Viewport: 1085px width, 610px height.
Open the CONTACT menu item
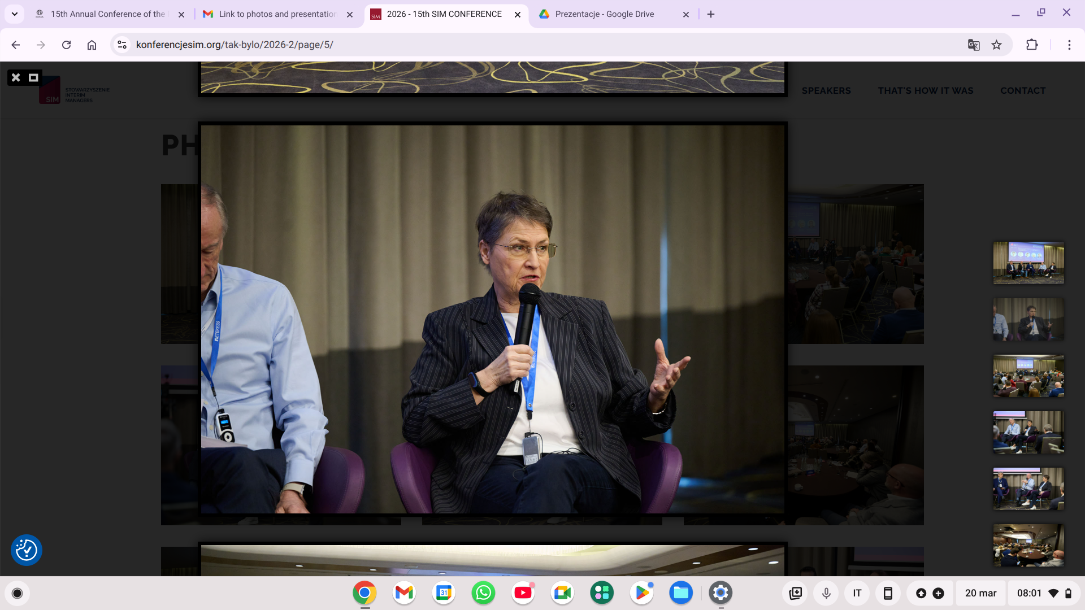coord(1023,90)
